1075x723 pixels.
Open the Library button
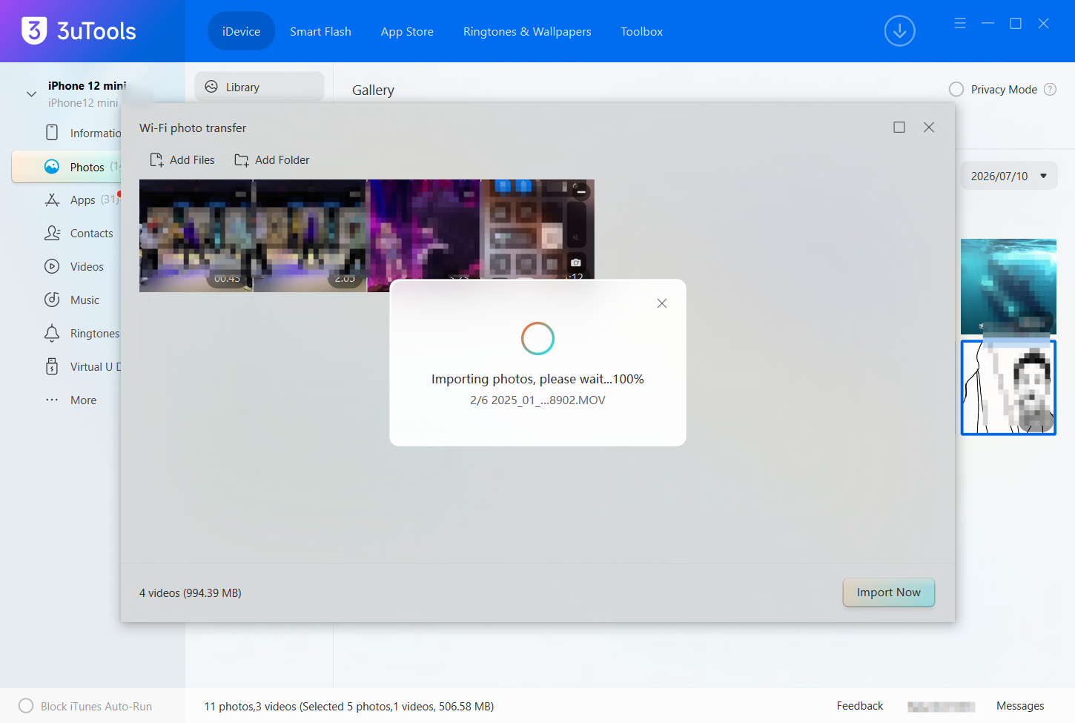(259, 87)
